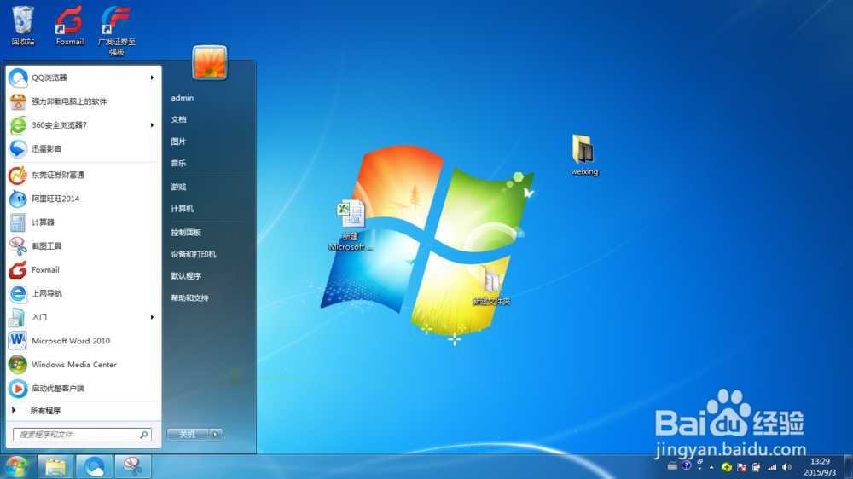Select the 回收站 recycle bin desktop icon
853x479 pixels.
coord(23,26)
